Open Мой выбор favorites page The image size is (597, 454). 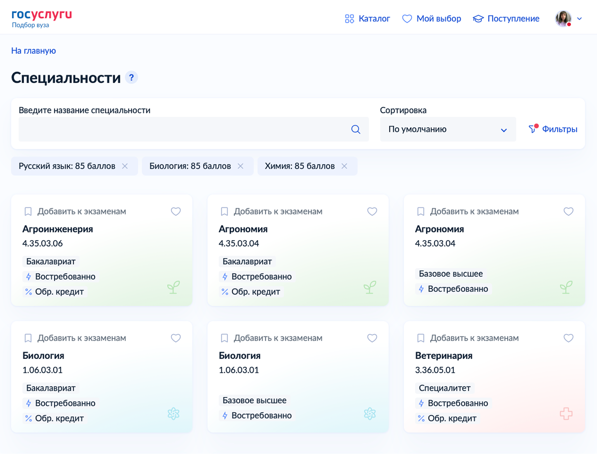431,19
